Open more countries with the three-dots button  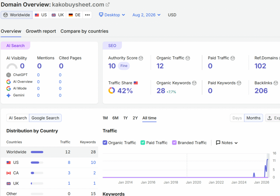point(87,15)
